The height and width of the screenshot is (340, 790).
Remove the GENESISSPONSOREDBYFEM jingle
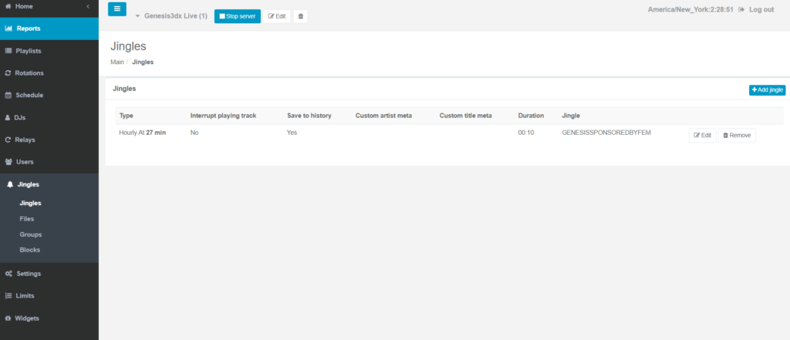(737, 135)
